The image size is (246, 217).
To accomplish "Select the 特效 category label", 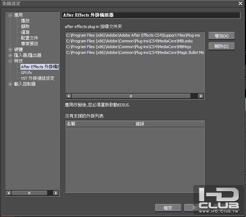I will click(18, 61).
